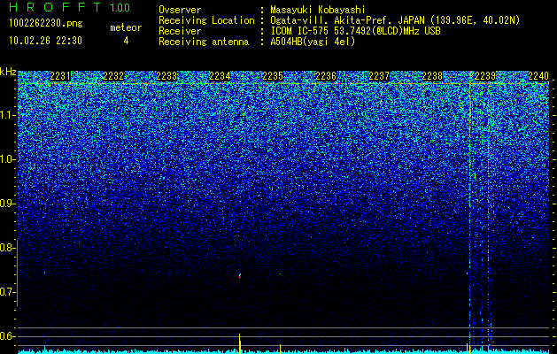557x354 pixels.
Task: Click the 'meteor' count label
Action: point(126,27)
